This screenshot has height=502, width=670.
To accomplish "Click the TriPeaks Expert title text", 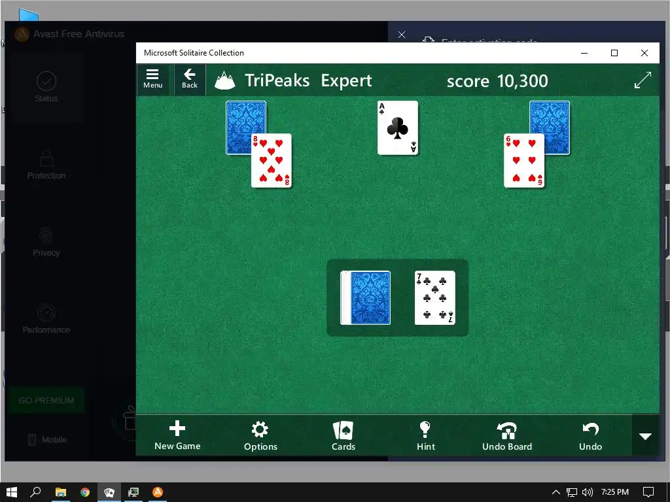I will [308, 80].
